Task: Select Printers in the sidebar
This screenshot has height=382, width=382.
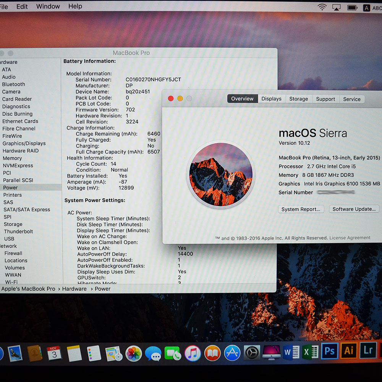Action: 13,195
